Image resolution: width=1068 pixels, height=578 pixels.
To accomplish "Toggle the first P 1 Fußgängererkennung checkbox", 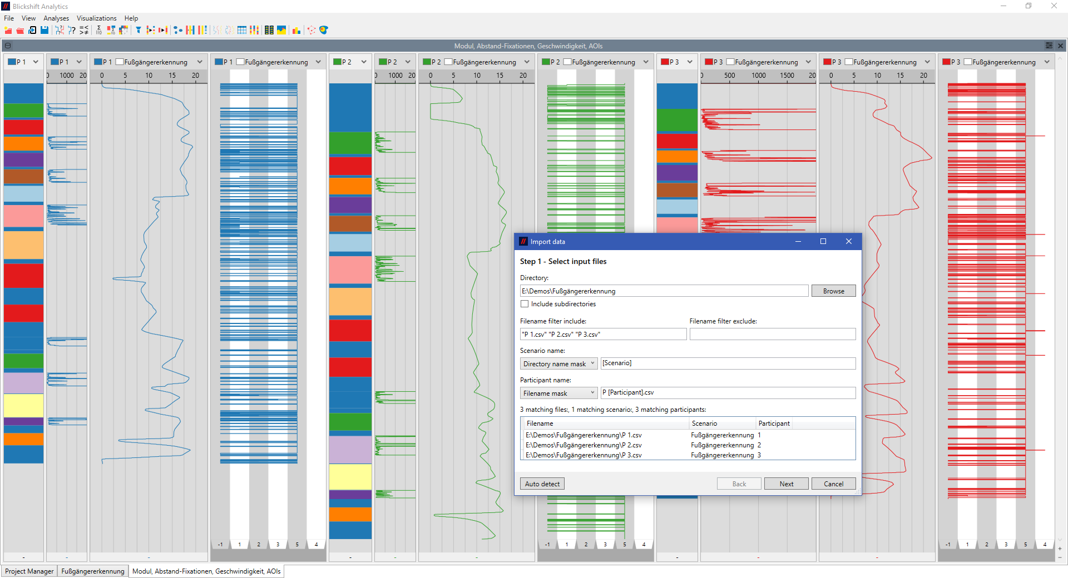I will coord(120,62).
